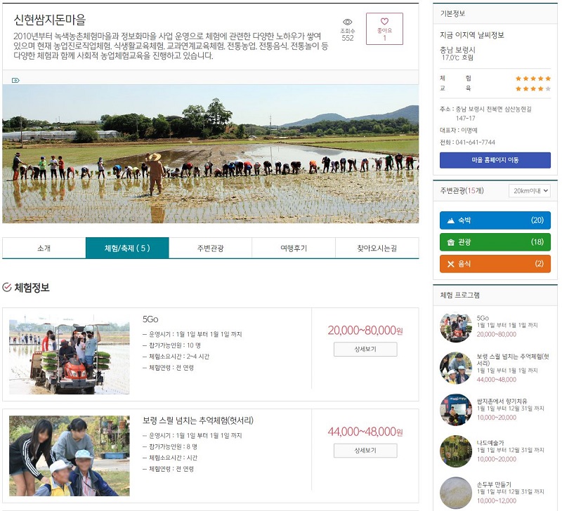562x511 pixels.
Task: Click the heart 좋아요 like icon
Action: 384,21
